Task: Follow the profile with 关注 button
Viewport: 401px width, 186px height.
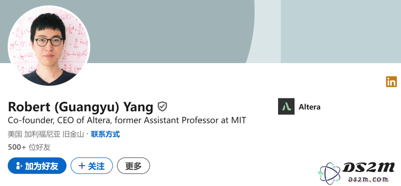Action: point(92,166)
